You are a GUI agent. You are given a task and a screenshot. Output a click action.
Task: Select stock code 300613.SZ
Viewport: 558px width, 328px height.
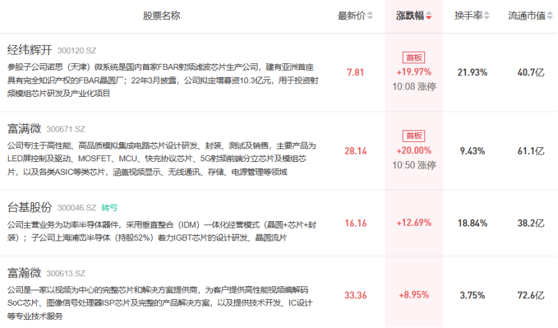pos(66,274)
